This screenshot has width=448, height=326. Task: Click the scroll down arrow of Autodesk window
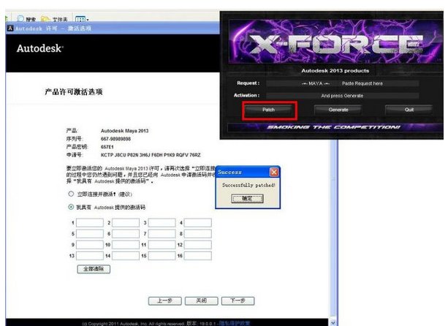(333, 322)
